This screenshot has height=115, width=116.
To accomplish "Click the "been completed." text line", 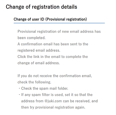I will point(32,38).
